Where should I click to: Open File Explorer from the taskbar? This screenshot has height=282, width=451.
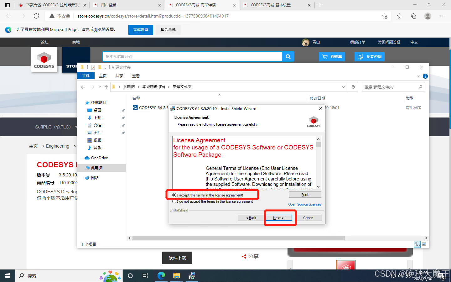click(177, 276)
